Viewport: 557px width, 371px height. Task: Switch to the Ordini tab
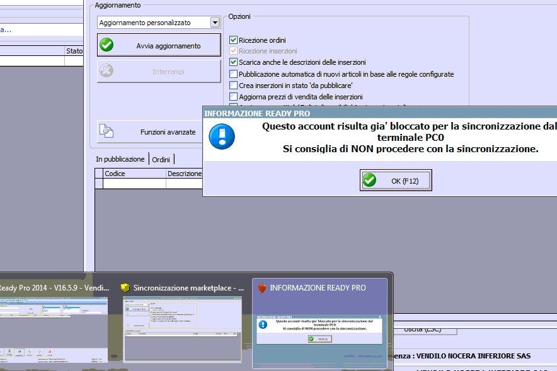click(161, 160)
